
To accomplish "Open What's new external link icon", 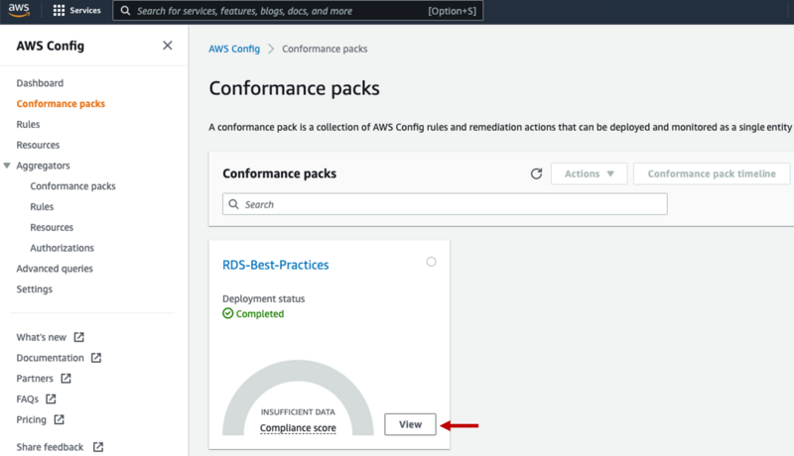I will [79, 337].
